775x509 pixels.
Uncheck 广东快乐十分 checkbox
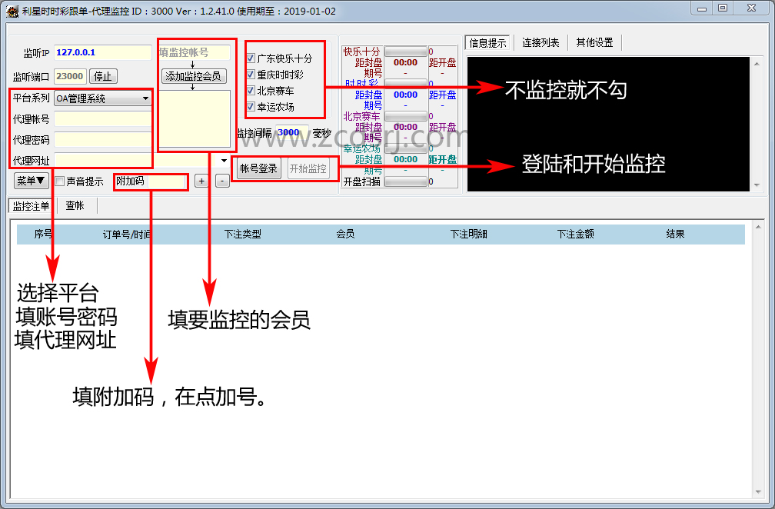(x=251, y=58)
